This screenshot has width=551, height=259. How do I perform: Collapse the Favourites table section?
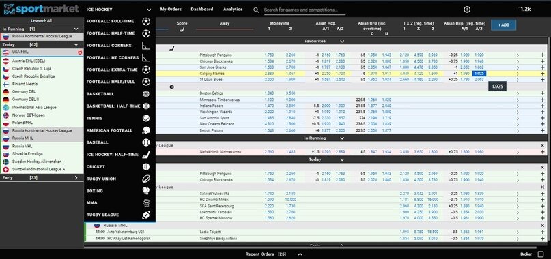tap(342, 42)
